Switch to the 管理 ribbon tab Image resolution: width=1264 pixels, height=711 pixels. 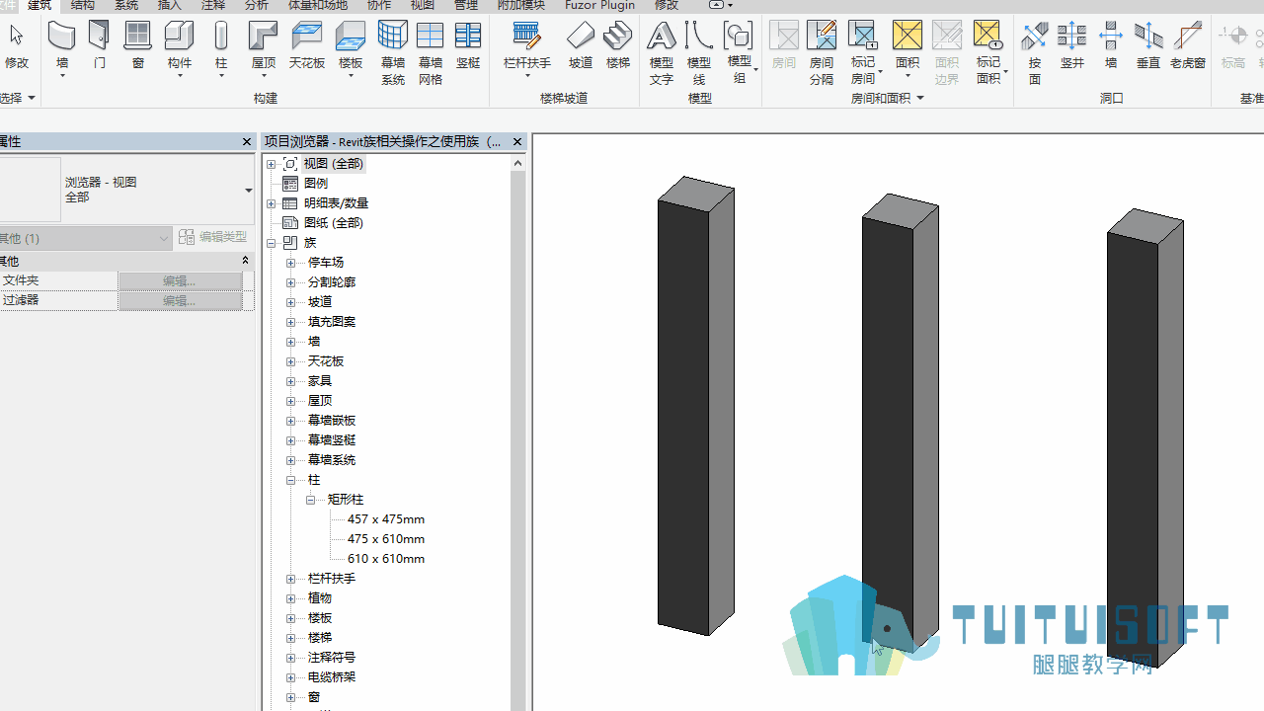coord(466,5)
